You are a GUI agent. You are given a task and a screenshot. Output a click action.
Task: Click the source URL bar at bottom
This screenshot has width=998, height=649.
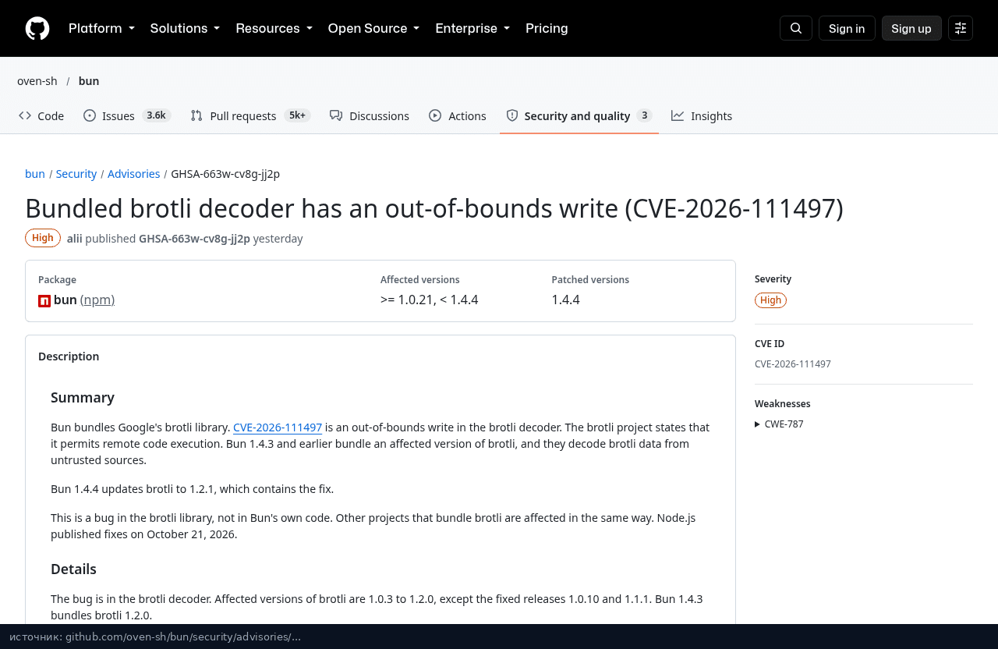click(x=499, y=637)
